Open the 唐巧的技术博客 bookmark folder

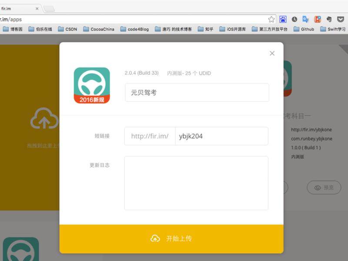pos(173,29)
